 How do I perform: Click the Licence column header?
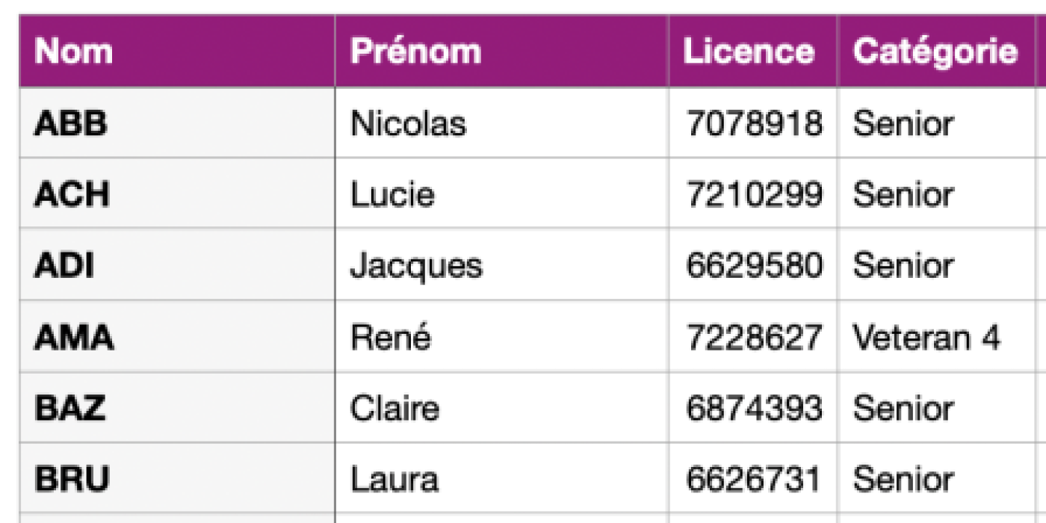(x=753, y=51)
